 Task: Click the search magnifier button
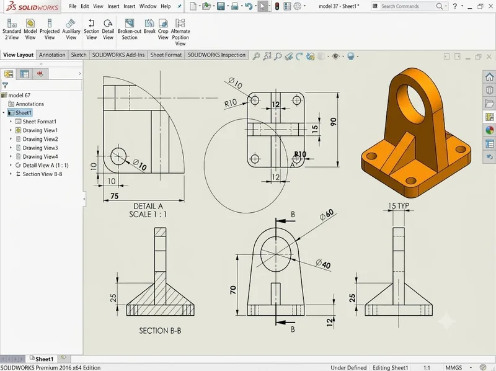pyautogui.click(x=440, y=6)
